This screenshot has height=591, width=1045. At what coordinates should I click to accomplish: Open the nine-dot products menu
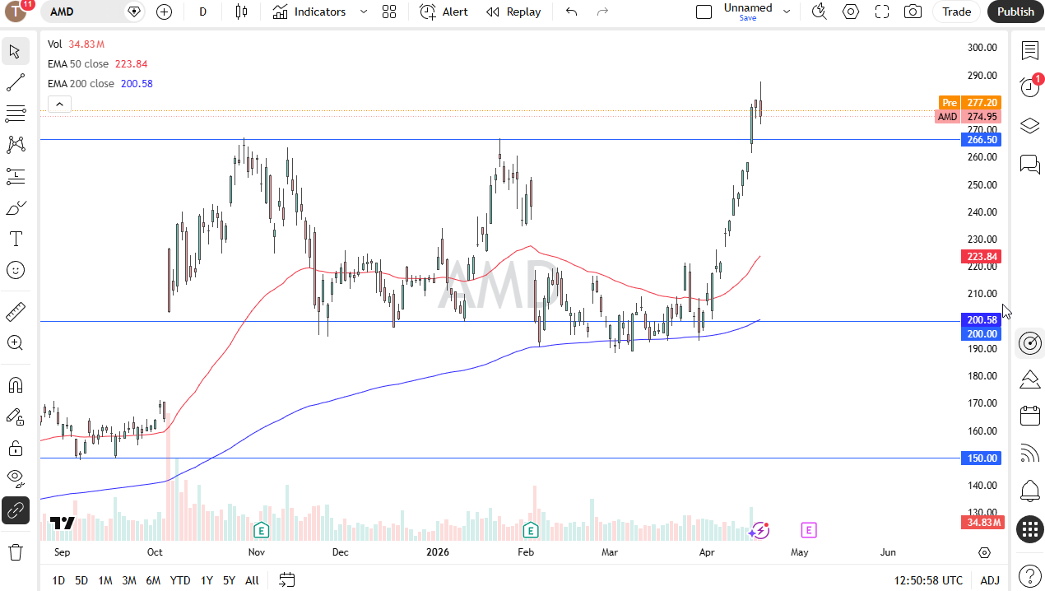pyautogui.click(x=1029, y=530)
